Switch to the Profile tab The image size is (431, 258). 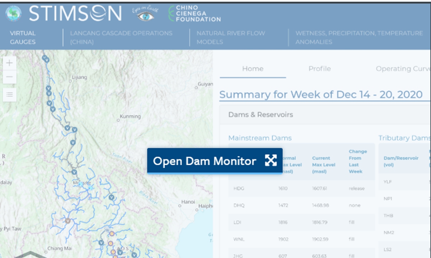tap(319, 69)
